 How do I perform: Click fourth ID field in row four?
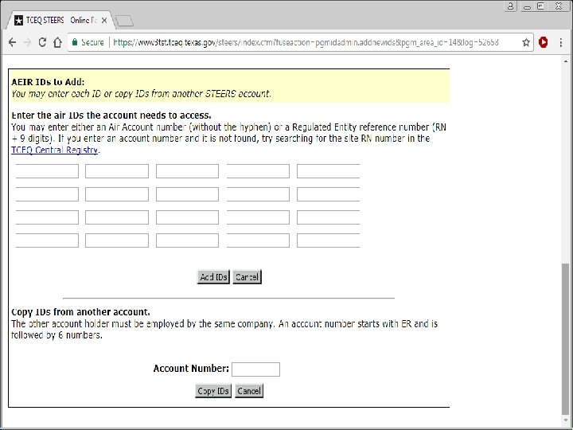click(x=258, y=240)
